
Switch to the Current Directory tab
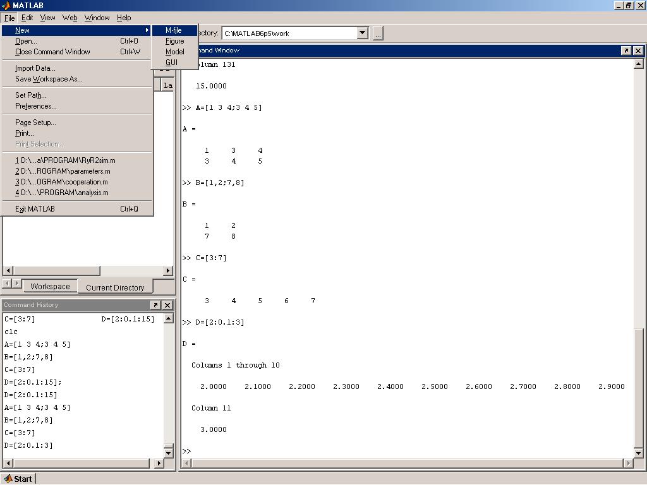click(x=115, y=287)
